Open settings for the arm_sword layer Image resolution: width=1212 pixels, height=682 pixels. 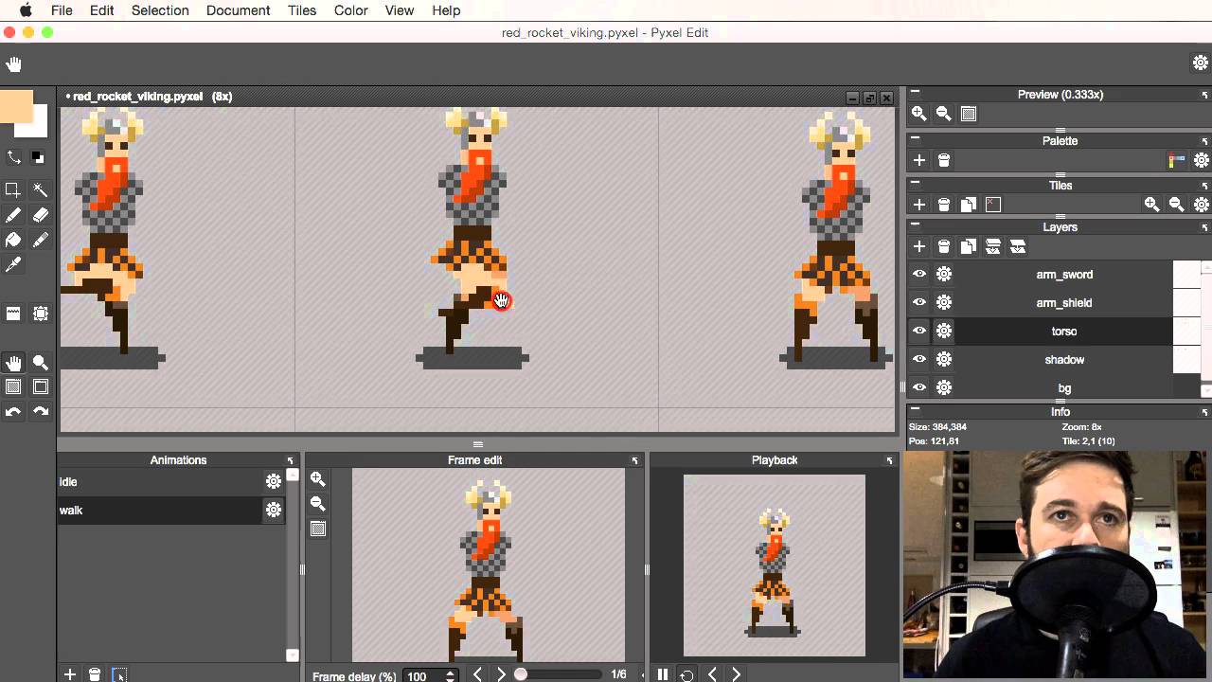point(944,275)
